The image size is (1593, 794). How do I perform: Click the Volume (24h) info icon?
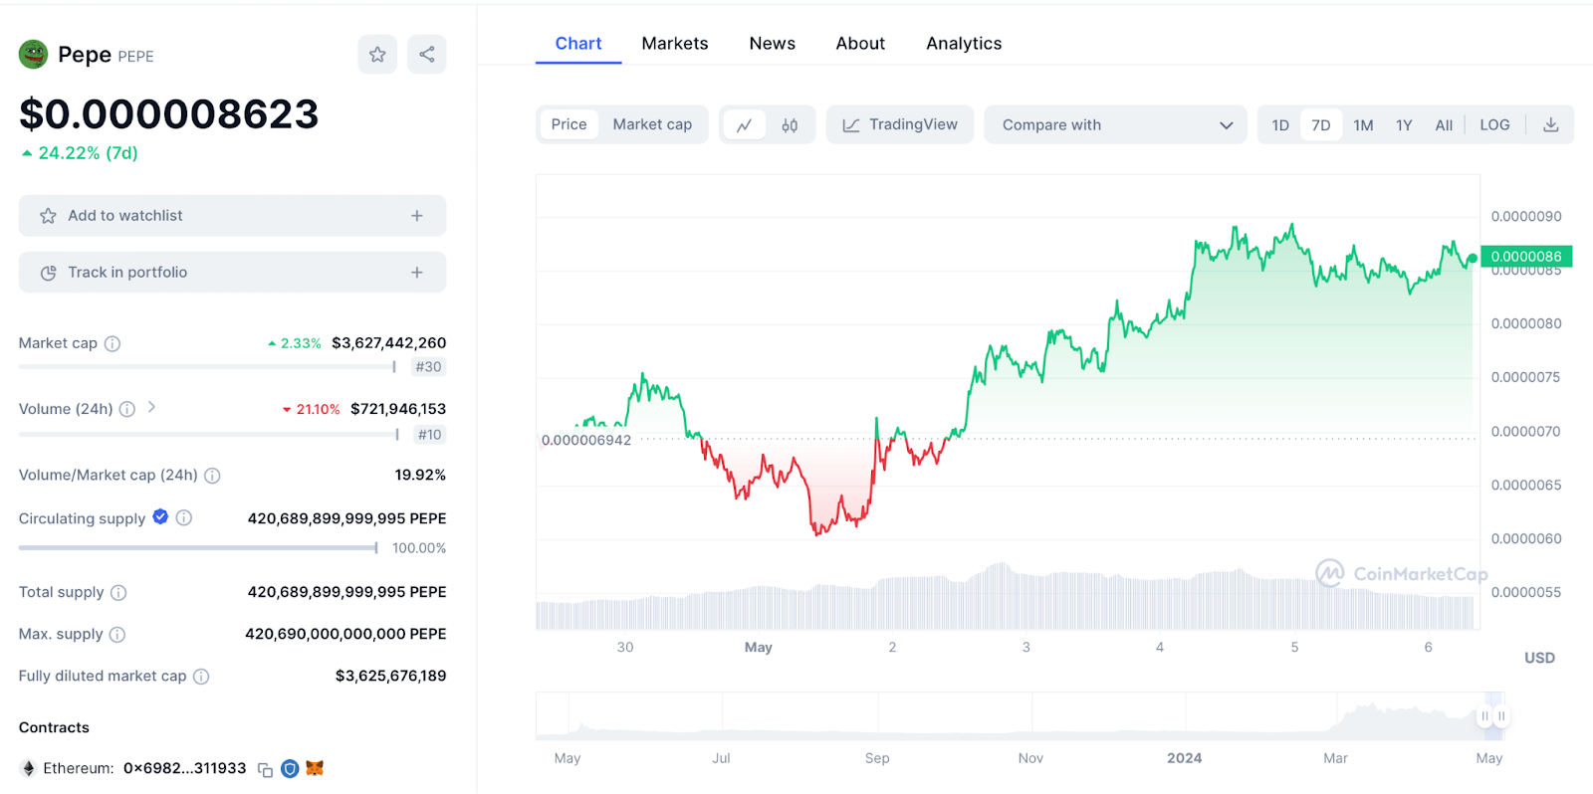click(x=127, y=409)
